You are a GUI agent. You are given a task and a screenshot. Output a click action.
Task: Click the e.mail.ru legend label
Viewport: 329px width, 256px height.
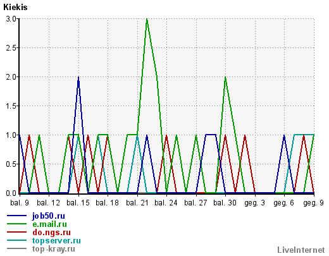coord(49,224)
